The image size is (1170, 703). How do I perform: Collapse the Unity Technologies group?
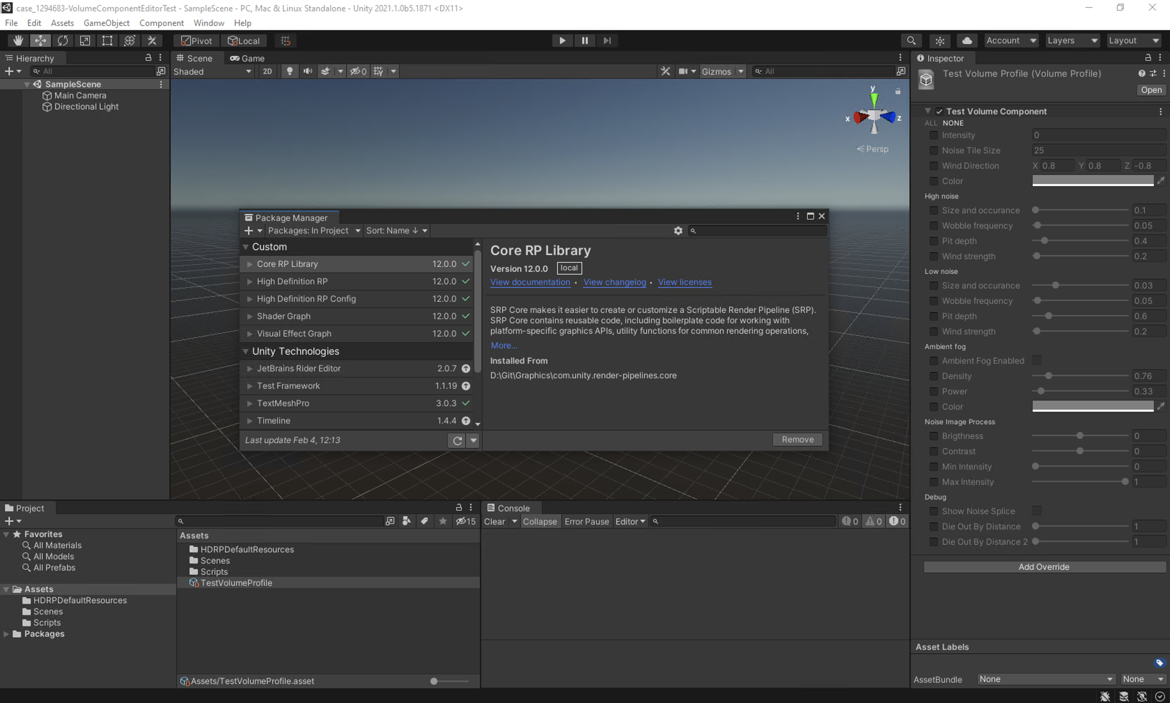pos(246,351)
